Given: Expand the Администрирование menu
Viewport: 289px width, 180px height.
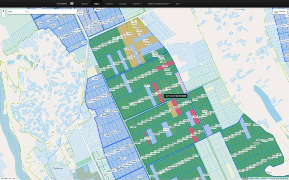Looking at the screenshot, I should point(158,3).
